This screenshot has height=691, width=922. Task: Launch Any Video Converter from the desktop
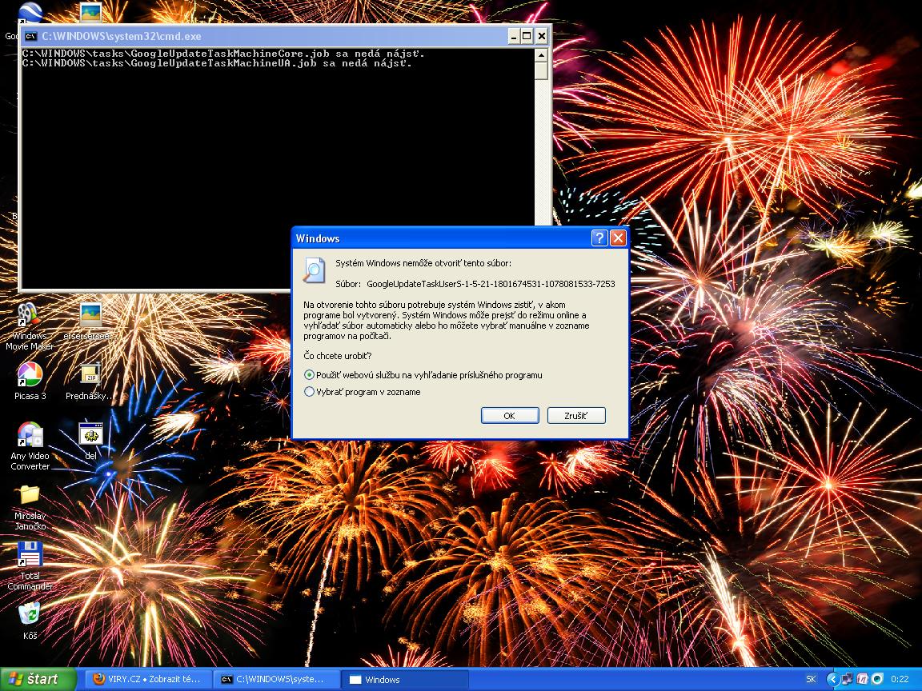[x=30, y=435]
